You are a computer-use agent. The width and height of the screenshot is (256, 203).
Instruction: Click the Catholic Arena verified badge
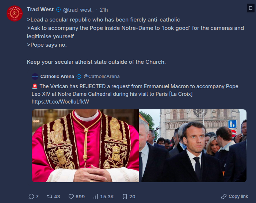point(79,77)
